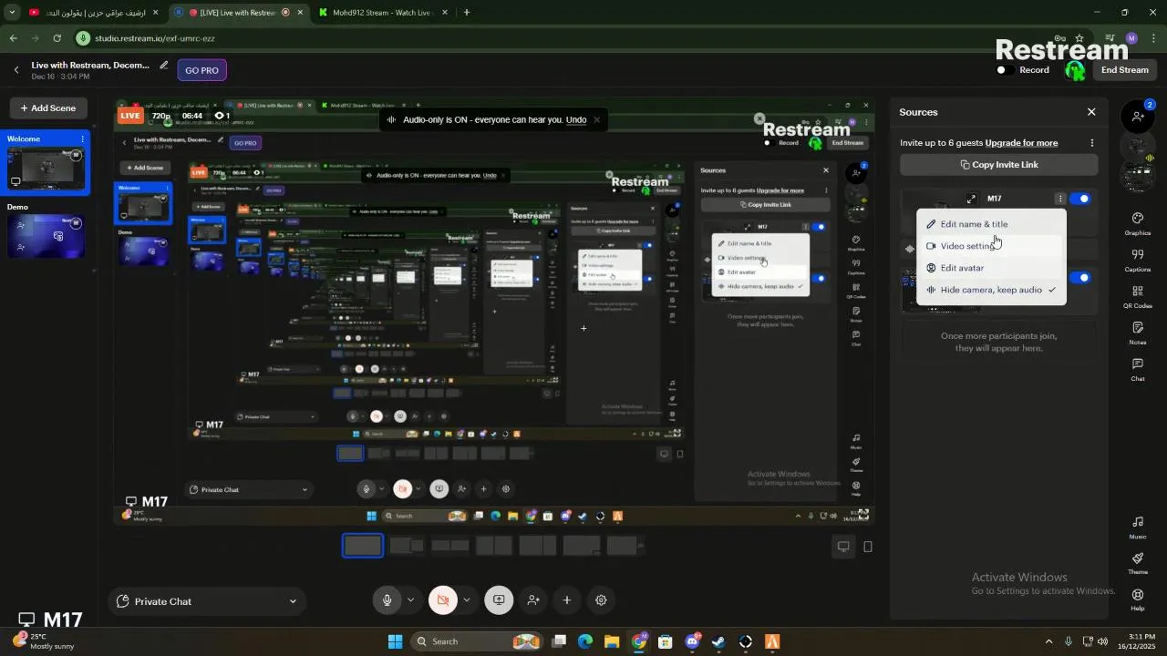Uncheck Hide camera, keep audio

point(991,290)
